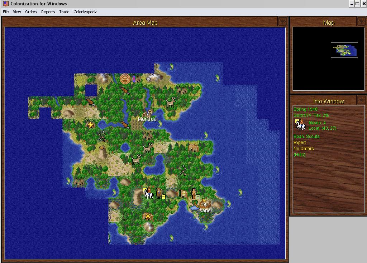The image size is (367, 263).
Task: Open the Trade menu
Action: click(64, 12)
